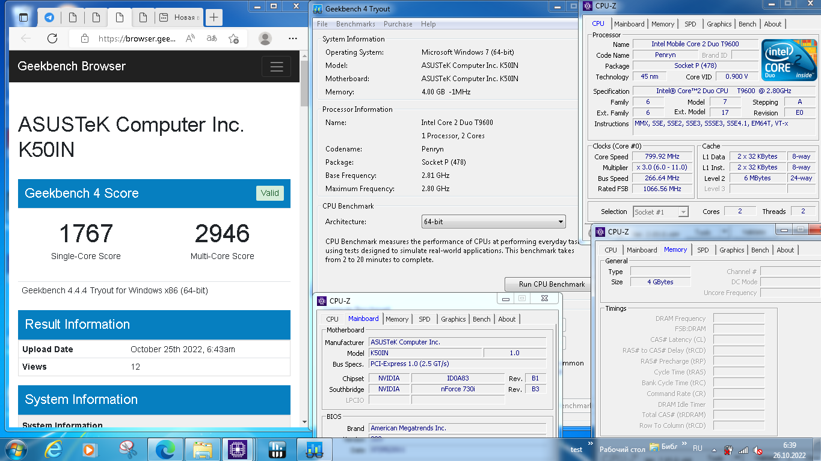
Task: Select CPU tab in the Mainboard CPU-Z window
Action: coord(332,319)
